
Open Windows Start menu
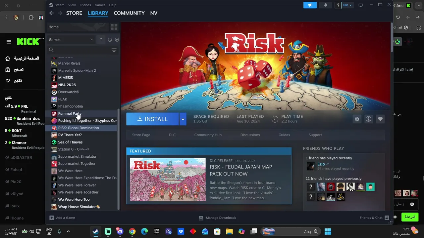328,231
